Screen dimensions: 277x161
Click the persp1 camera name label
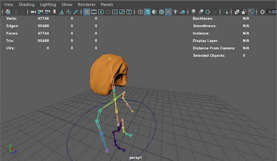click(136, 158)
